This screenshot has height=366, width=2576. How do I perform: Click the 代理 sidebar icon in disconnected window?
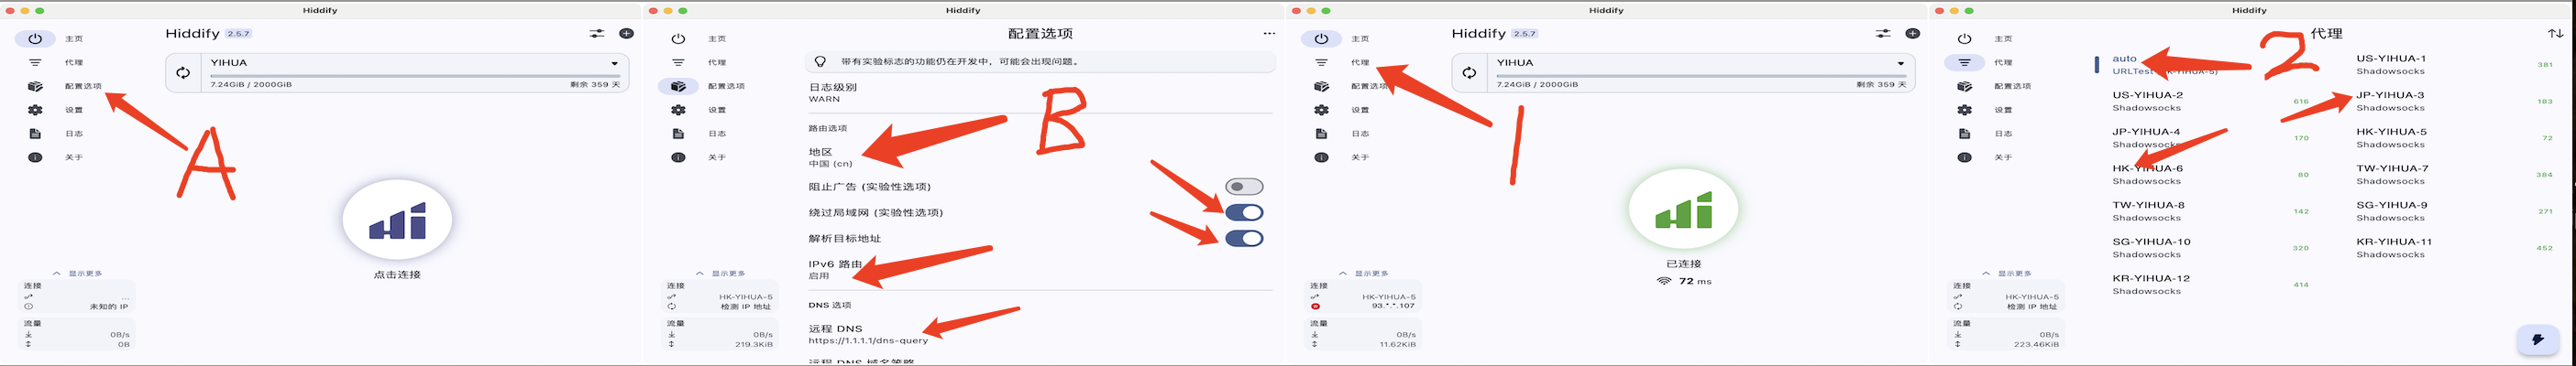pos(35,62)
